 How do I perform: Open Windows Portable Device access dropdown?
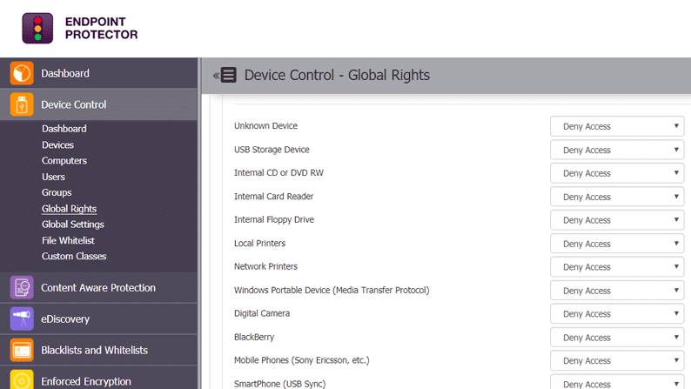click(x=617, y=291)
